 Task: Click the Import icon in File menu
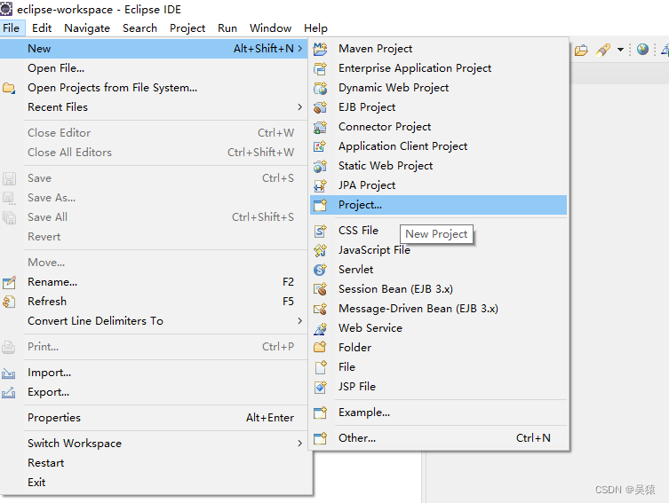coord(9,373)
